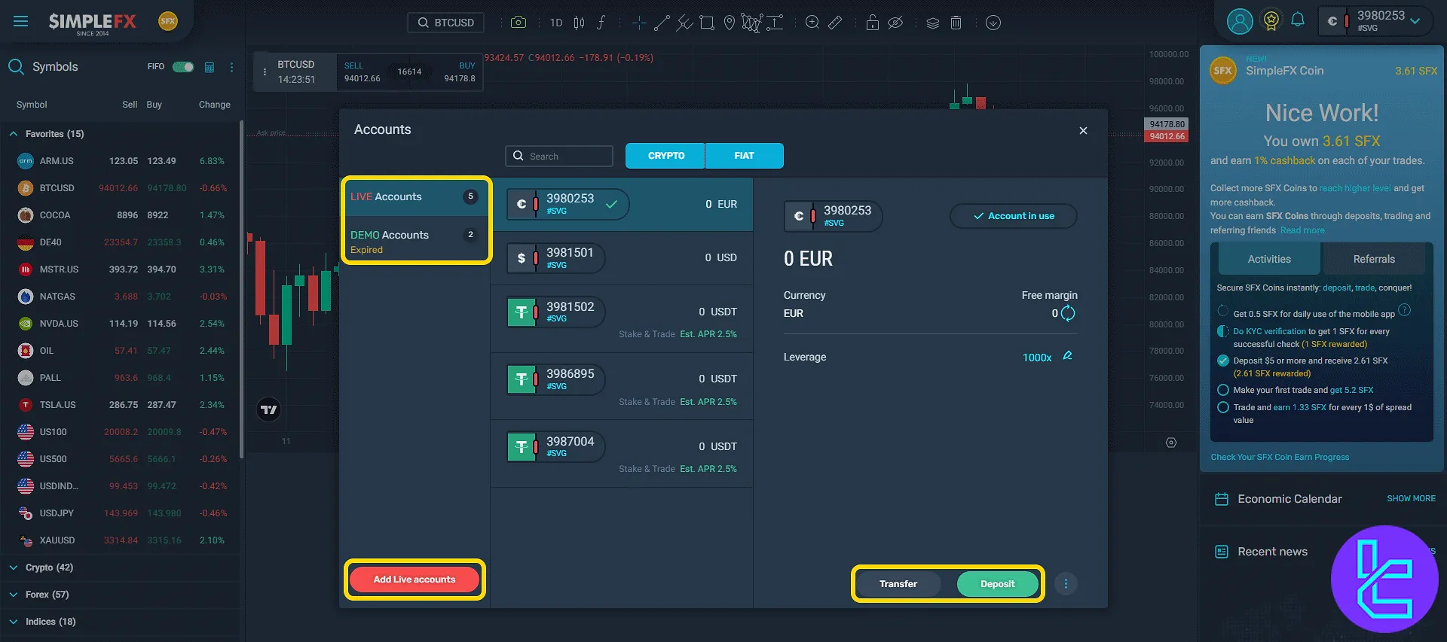Switch to the FIAT tab
The image size is (1447, 642).
pyautogui.click(x=745, y=156)
